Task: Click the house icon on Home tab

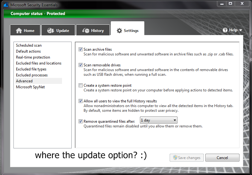Action: click(19, 31)
